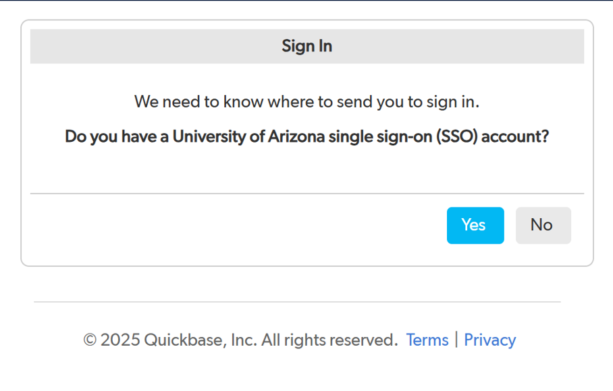Click 'University of Arizona' in the question

249,137
